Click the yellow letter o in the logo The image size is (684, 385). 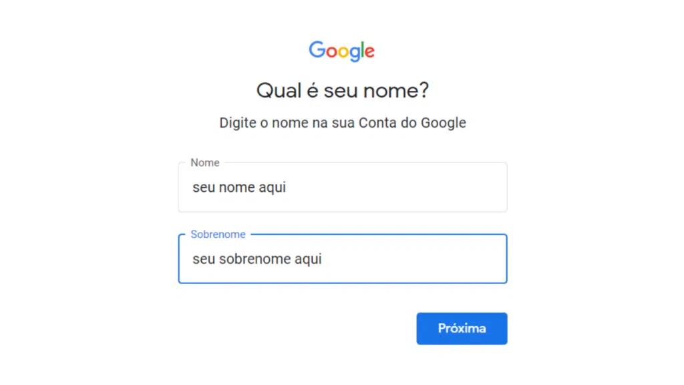(345, 53)
